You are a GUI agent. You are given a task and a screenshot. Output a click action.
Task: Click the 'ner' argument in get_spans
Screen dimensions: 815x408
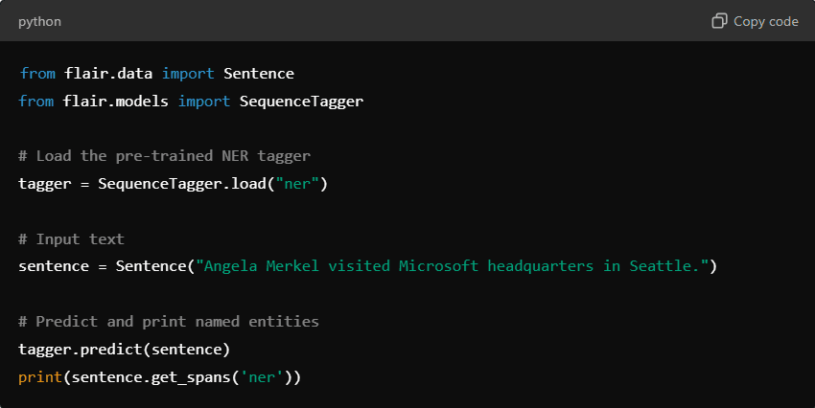262,376
